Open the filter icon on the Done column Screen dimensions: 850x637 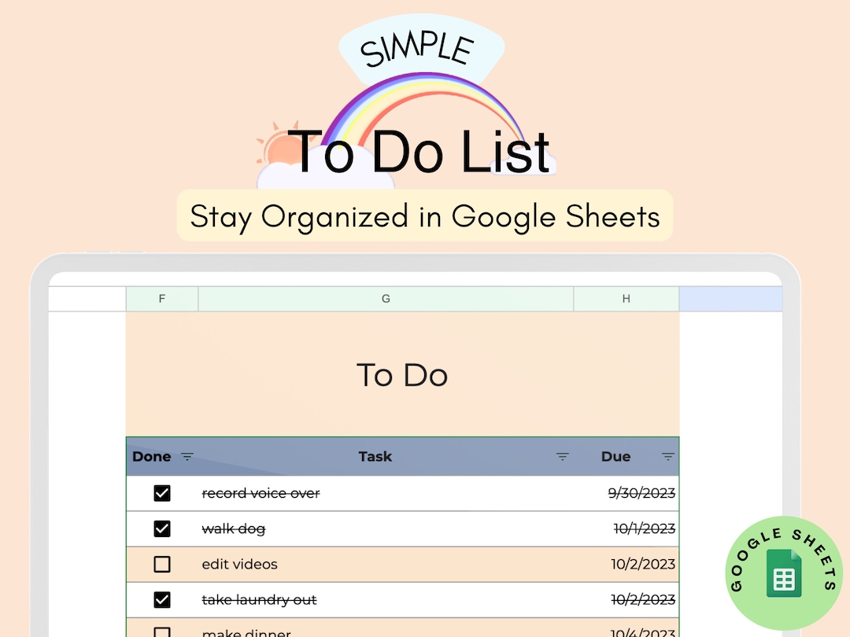coord(187,456)
